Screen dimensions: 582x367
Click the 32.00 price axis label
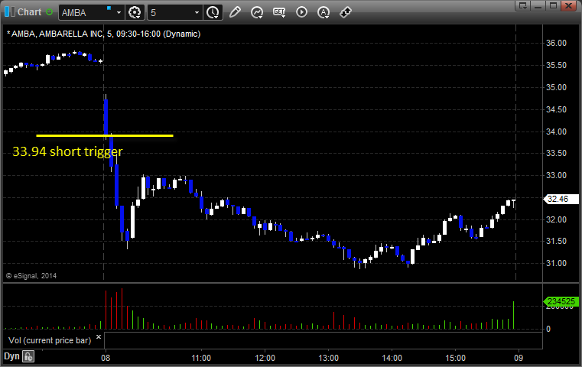[x=556, y=219]
